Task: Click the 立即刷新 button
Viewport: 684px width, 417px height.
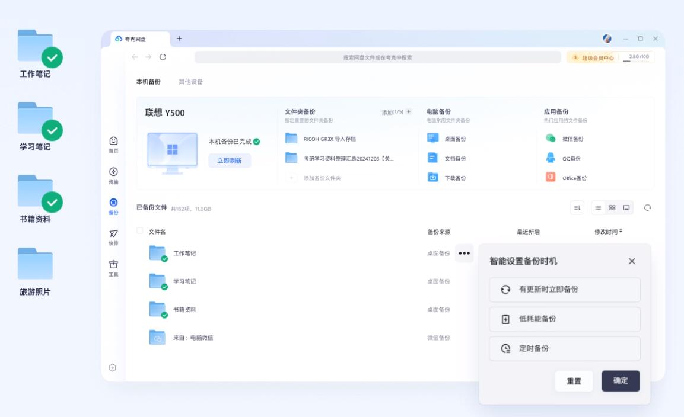Action: 229,161
